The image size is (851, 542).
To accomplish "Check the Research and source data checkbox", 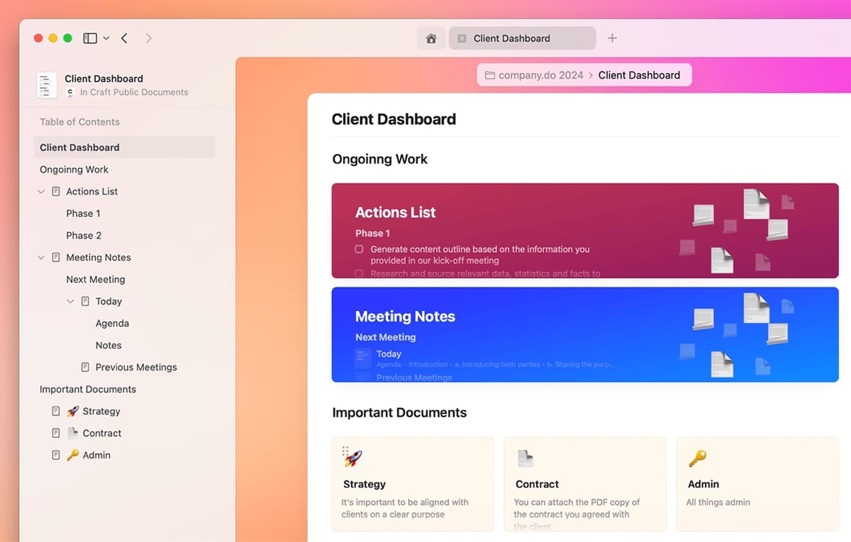I will tap(359, 273).
